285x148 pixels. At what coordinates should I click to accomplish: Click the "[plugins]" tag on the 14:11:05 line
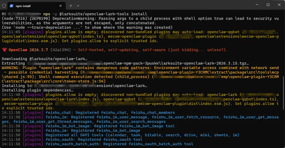[x=33, y=32]
